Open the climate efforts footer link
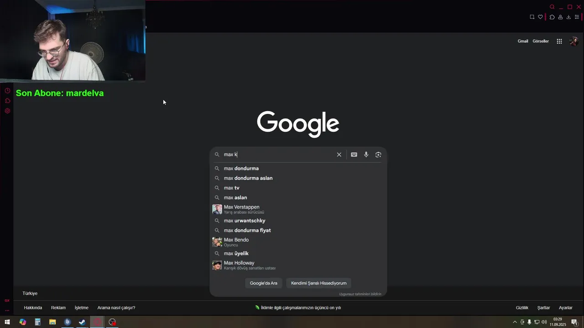This screenshot has height=328, width=584. pyautogui.click(x=298, y=307)
